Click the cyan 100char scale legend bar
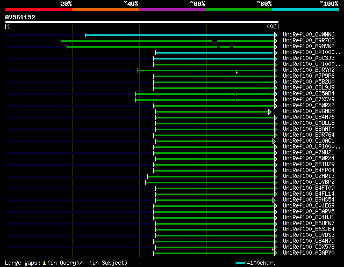Screen dimensions: 344x267 tap(240, 263)
